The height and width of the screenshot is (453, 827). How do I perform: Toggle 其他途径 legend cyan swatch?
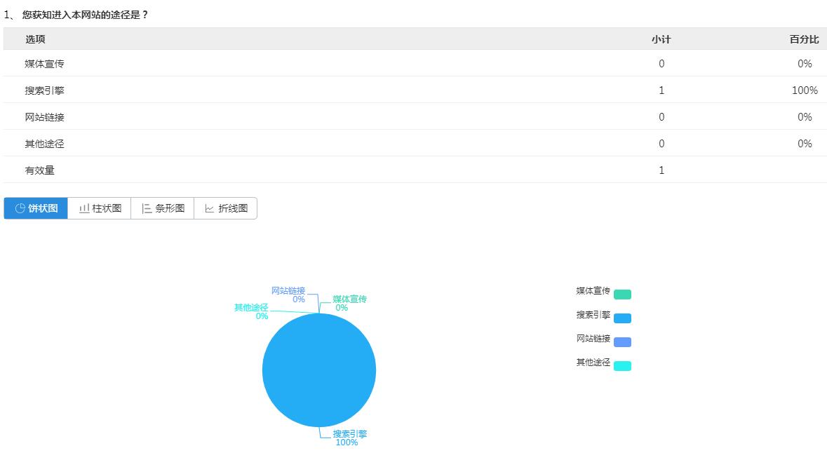[x=622, y=366]
